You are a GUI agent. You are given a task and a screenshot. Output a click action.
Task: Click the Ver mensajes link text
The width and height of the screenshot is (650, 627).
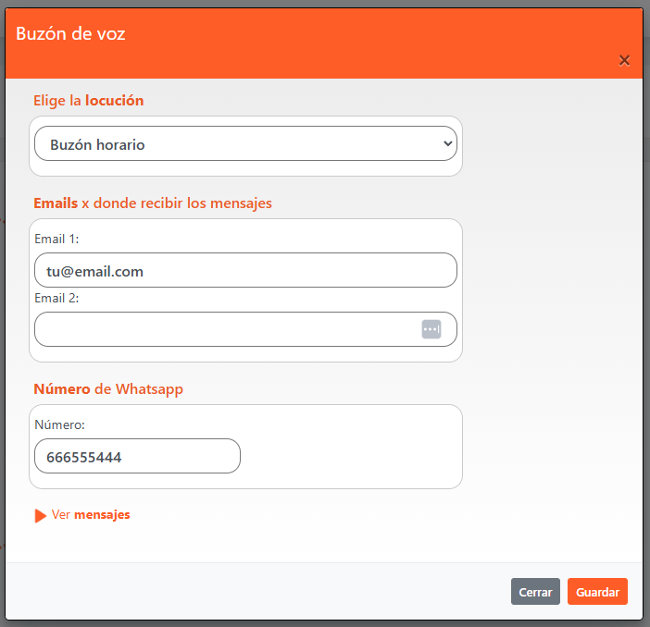[91, 515]
